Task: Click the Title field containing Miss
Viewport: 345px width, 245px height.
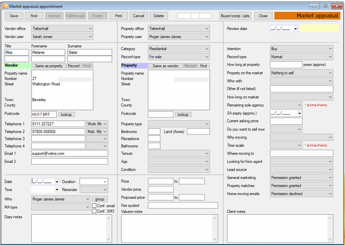Action: 17,52
